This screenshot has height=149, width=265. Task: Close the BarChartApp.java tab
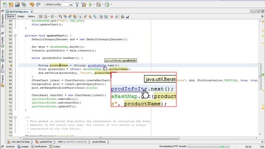pos(31,12)
